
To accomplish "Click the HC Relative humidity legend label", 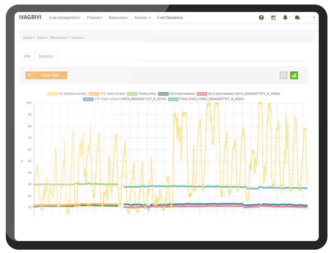I will pos(73,94).
